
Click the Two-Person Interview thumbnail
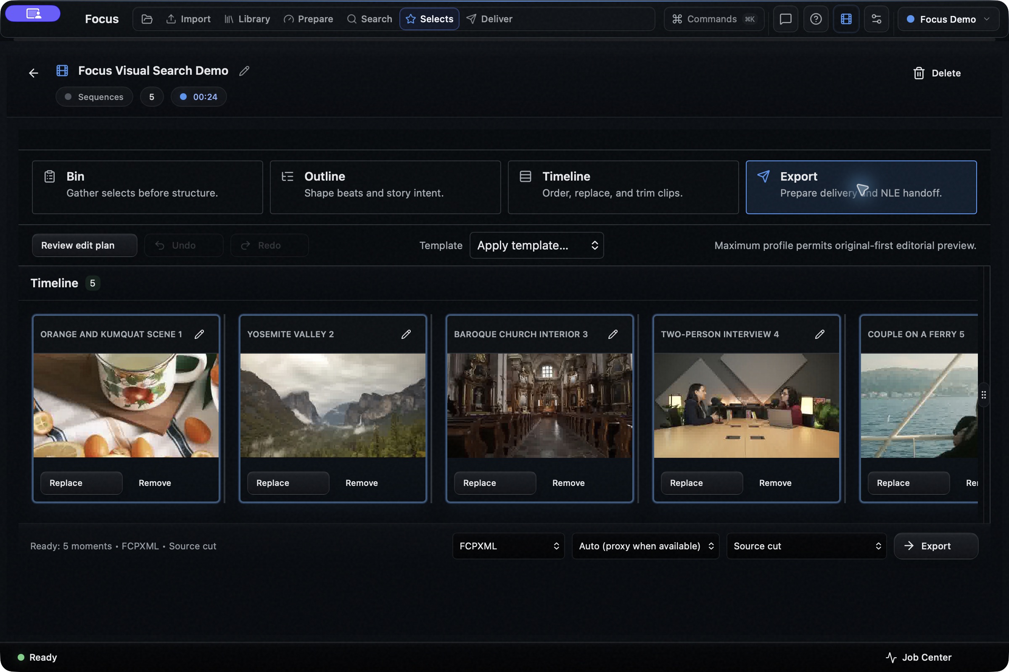point(747,405)
